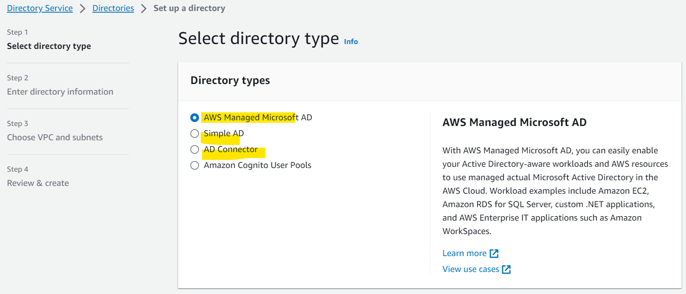Click the chevron after Directory Service breadcrumb

pyautogui.click(x=83, y=9)
